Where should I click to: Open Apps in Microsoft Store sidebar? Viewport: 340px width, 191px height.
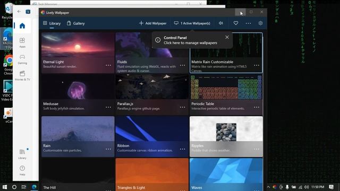click(22, 42)
